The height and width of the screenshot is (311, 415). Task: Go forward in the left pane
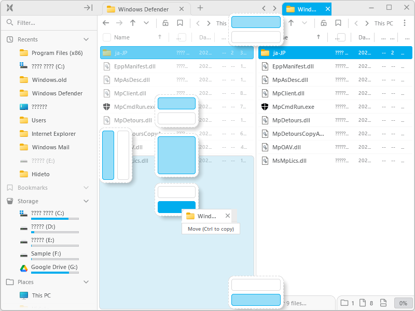click(x=119, y=23)
